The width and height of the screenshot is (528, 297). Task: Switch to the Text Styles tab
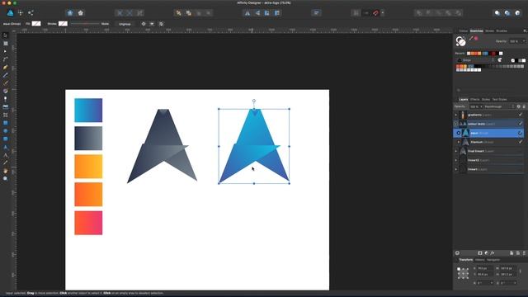coord(499,99)
